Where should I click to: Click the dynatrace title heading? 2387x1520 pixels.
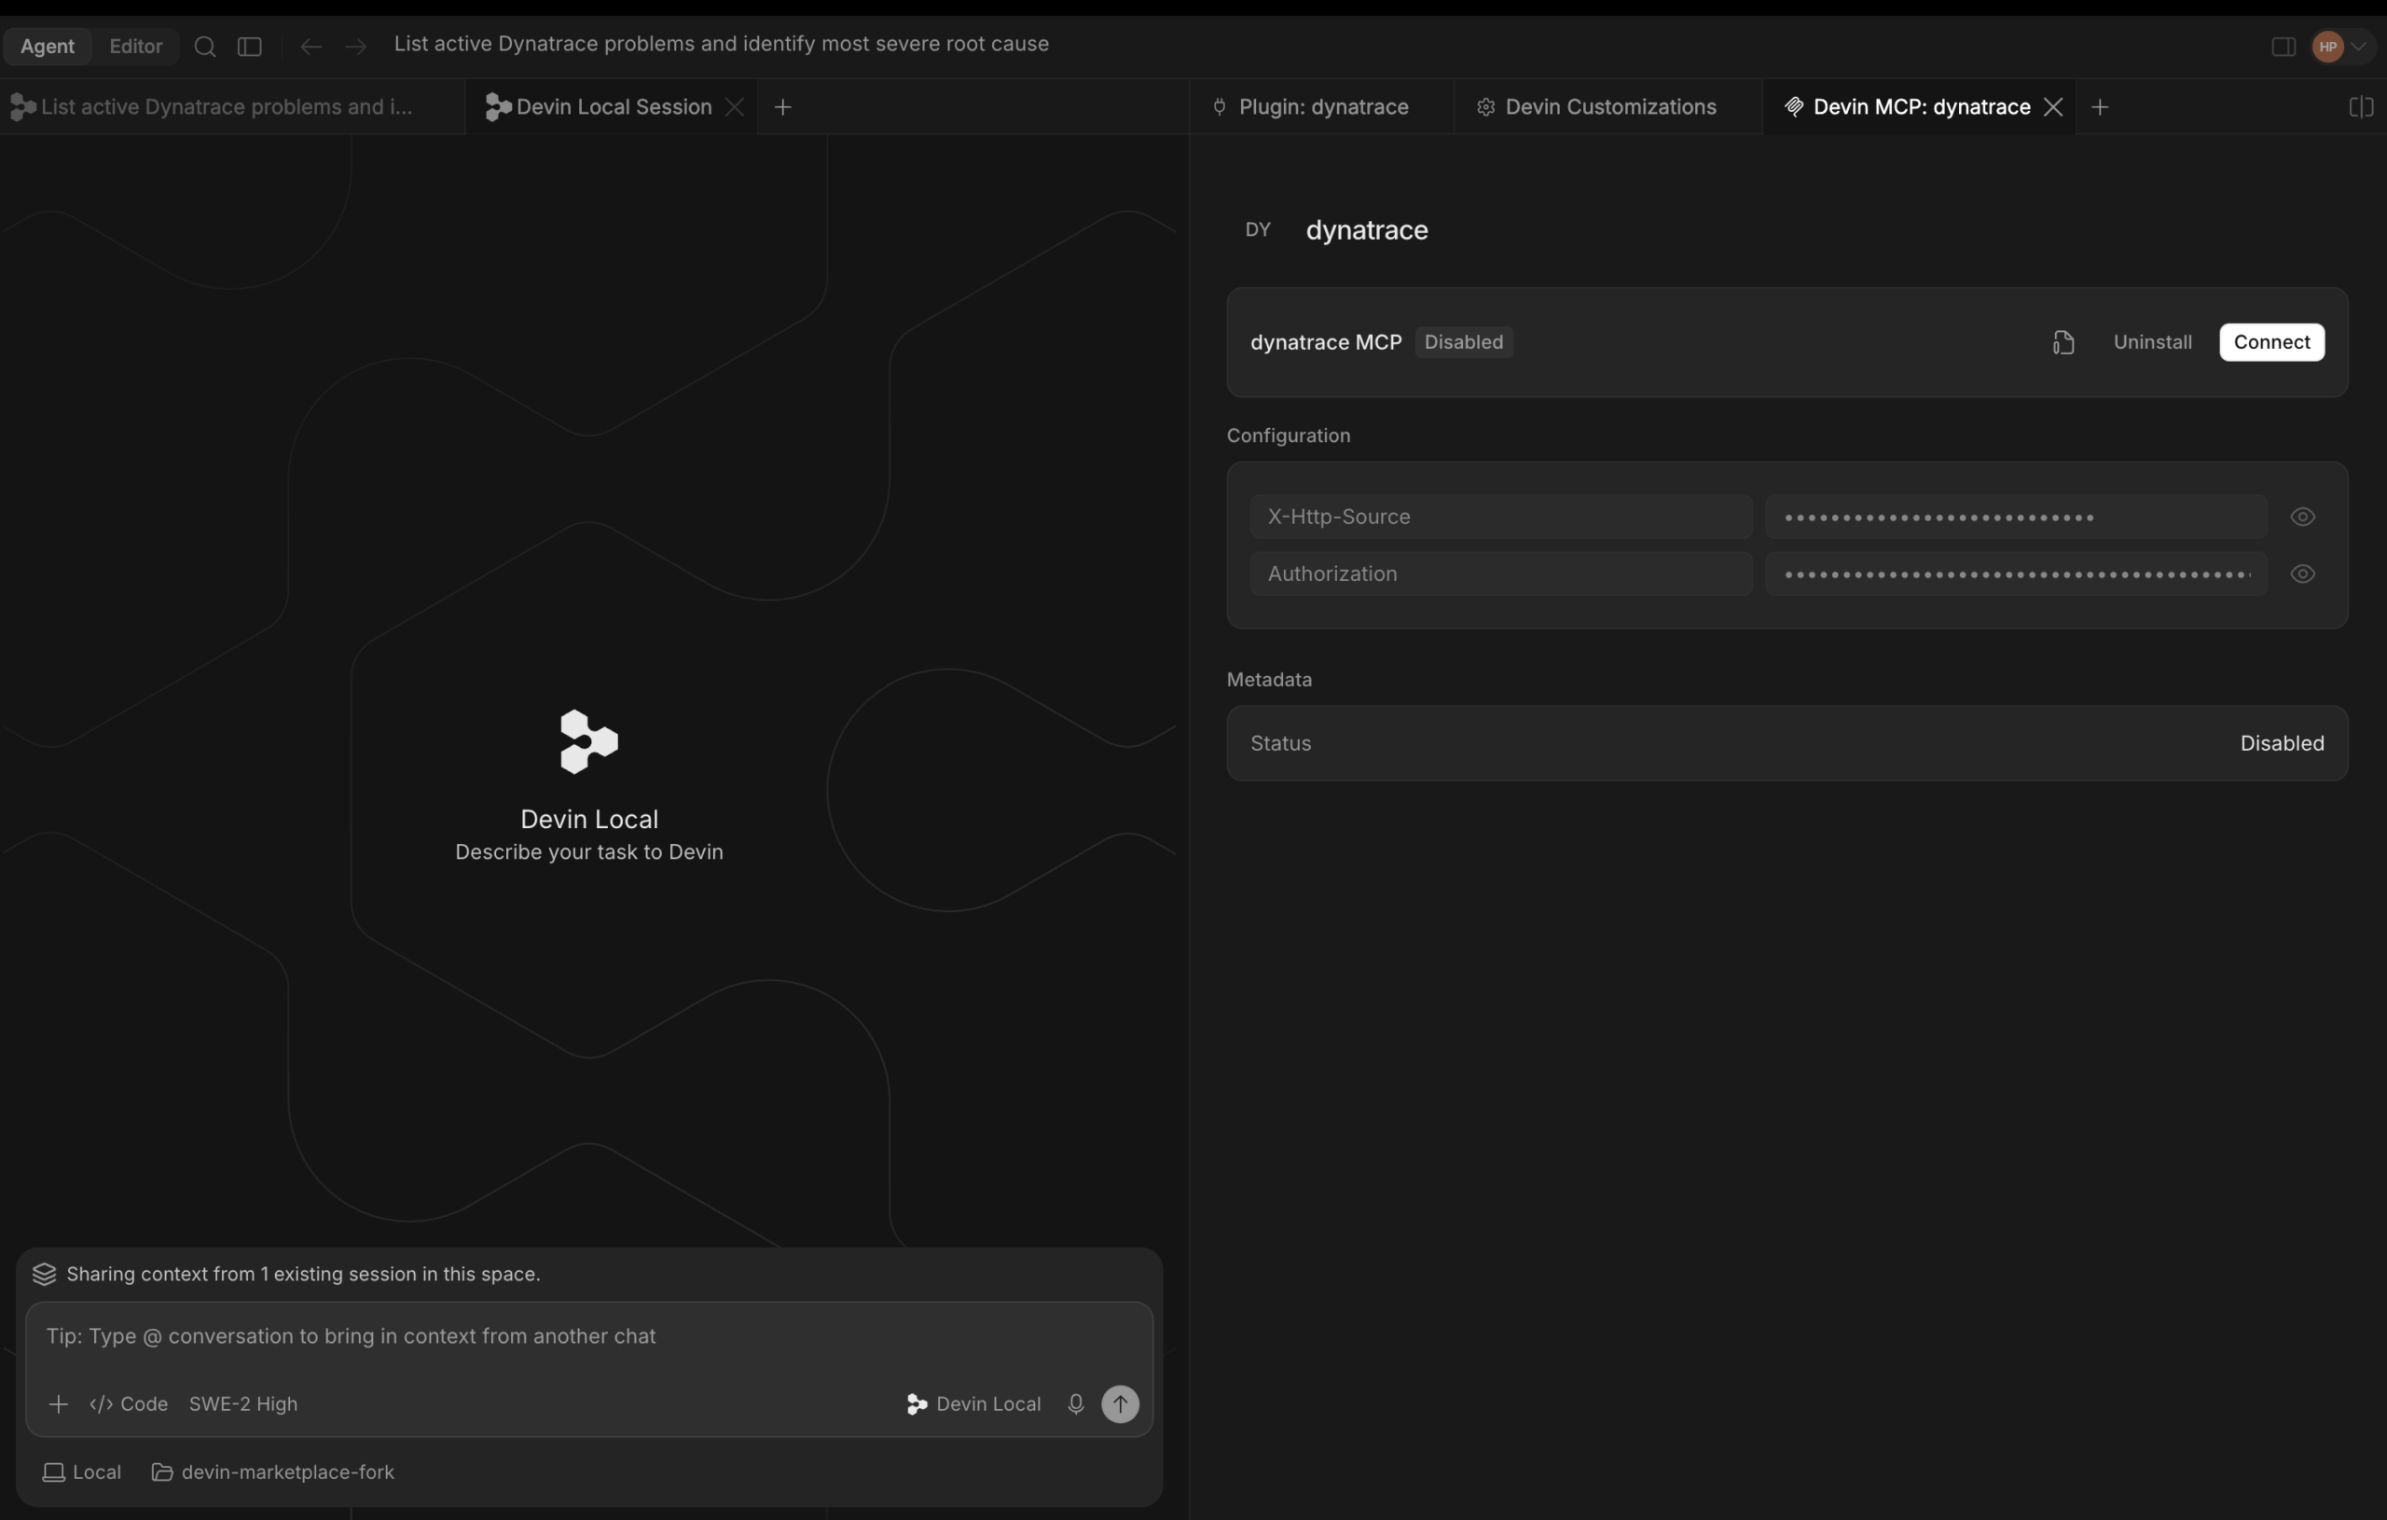coord(1366,230)
